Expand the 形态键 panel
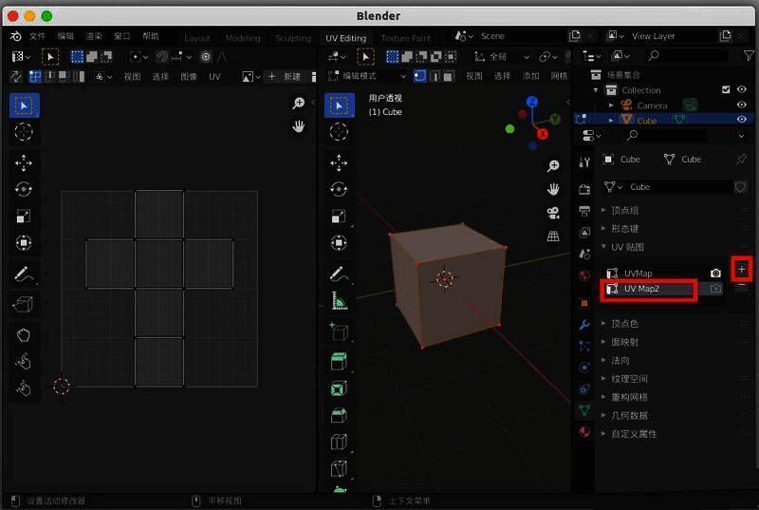This screenshot has width=759, height=510. click(x=603, y=228)
